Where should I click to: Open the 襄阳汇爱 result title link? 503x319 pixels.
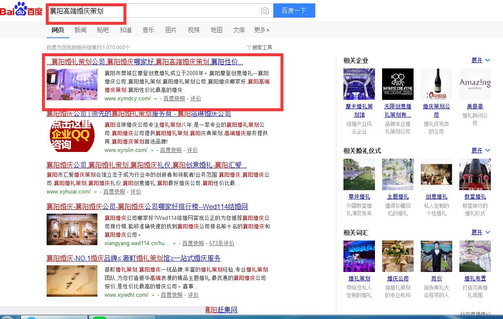(x=147, y=165)
